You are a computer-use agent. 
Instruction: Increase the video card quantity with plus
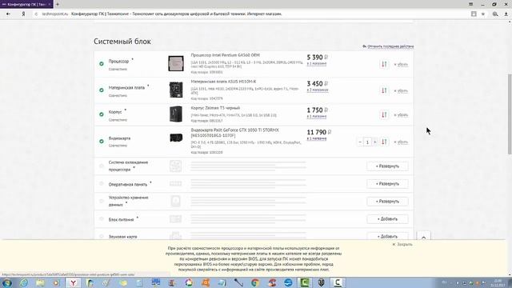pos(375,142)
